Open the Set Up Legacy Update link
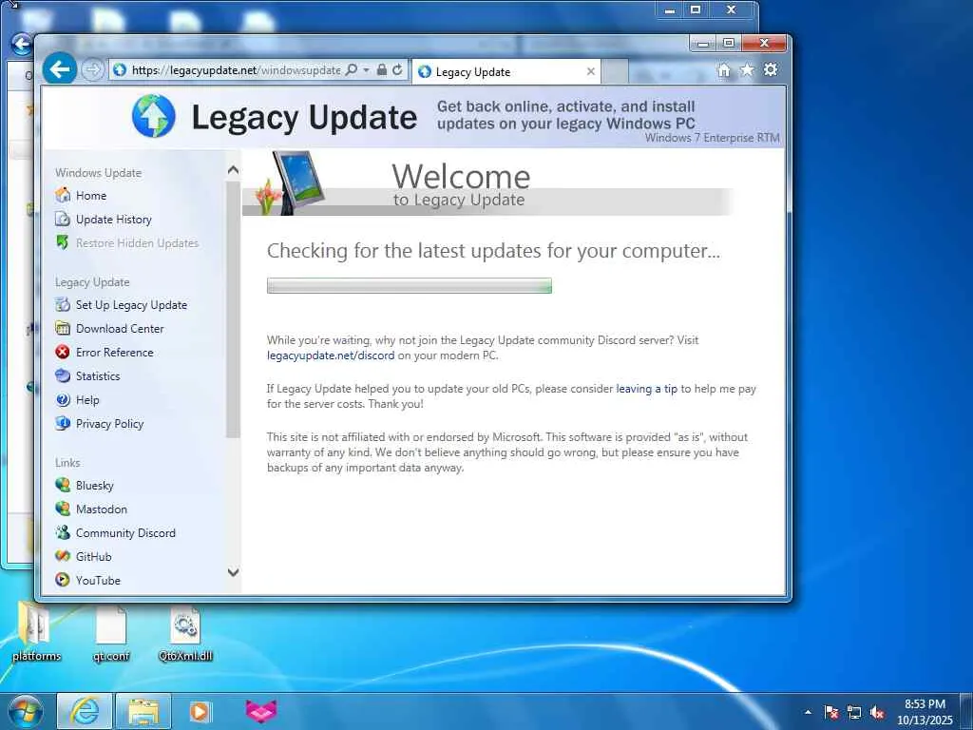This screenshot has width=973, height=730. tap(131, 305)
